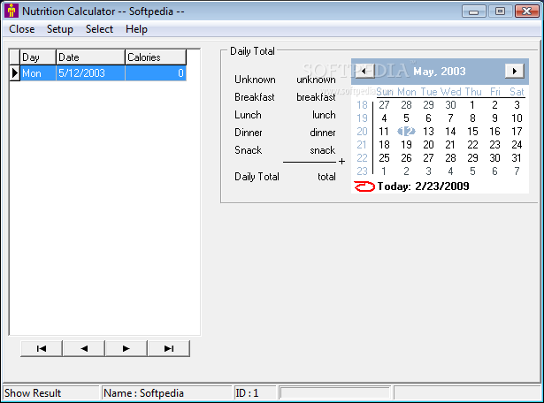This screenshot has height=403, width=544.
Task: Pick April 30 in the calendar
Action: click(450, 105)
